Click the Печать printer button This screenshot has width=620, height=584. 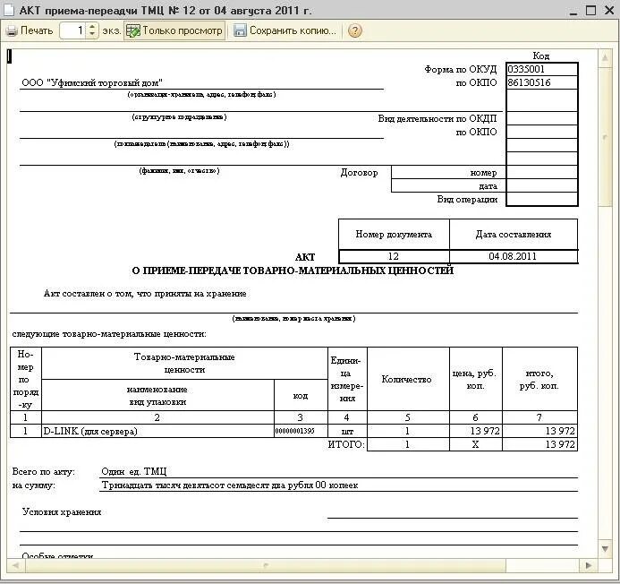click(x=30, y=30)
